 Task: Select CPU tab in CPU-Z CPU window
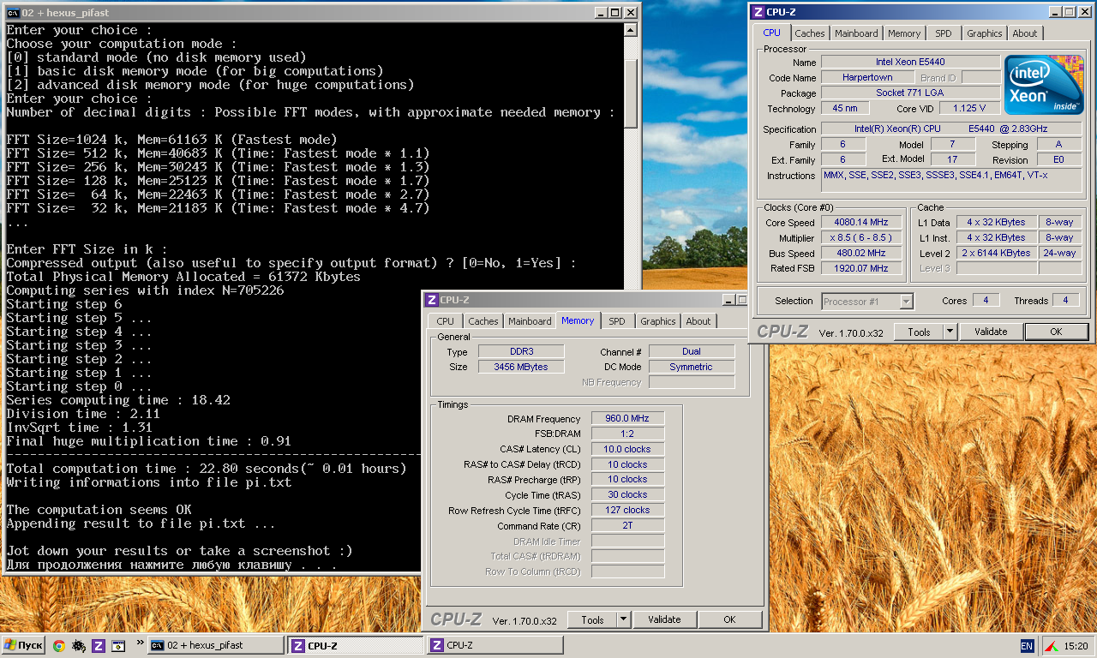pos(771,33)
